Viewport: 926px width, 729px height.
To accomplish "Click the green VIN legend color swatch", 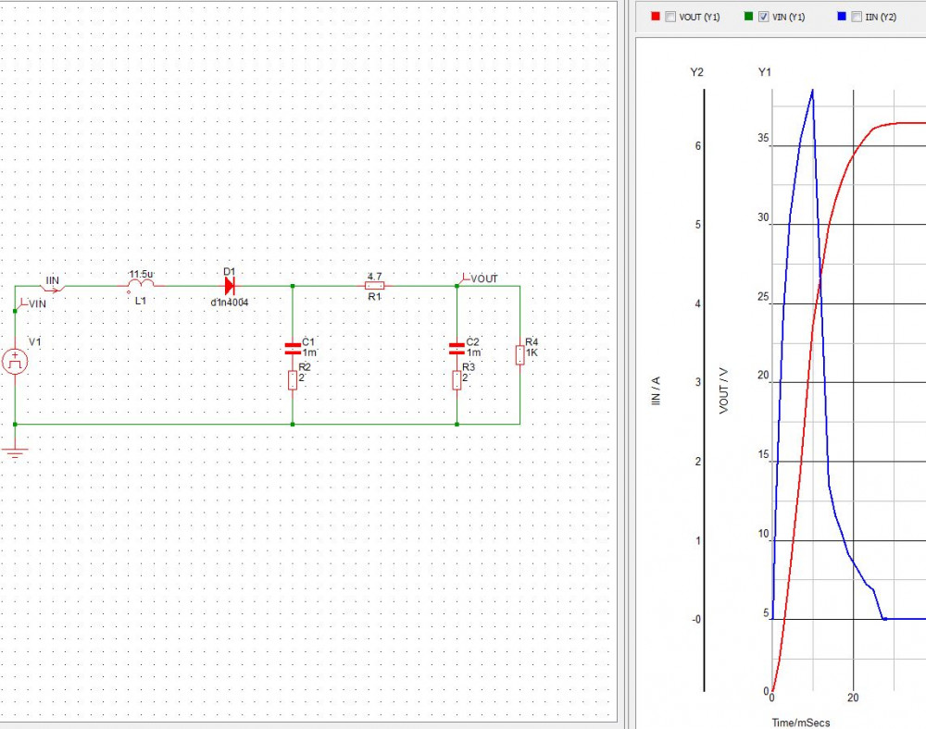I will 748,17.
